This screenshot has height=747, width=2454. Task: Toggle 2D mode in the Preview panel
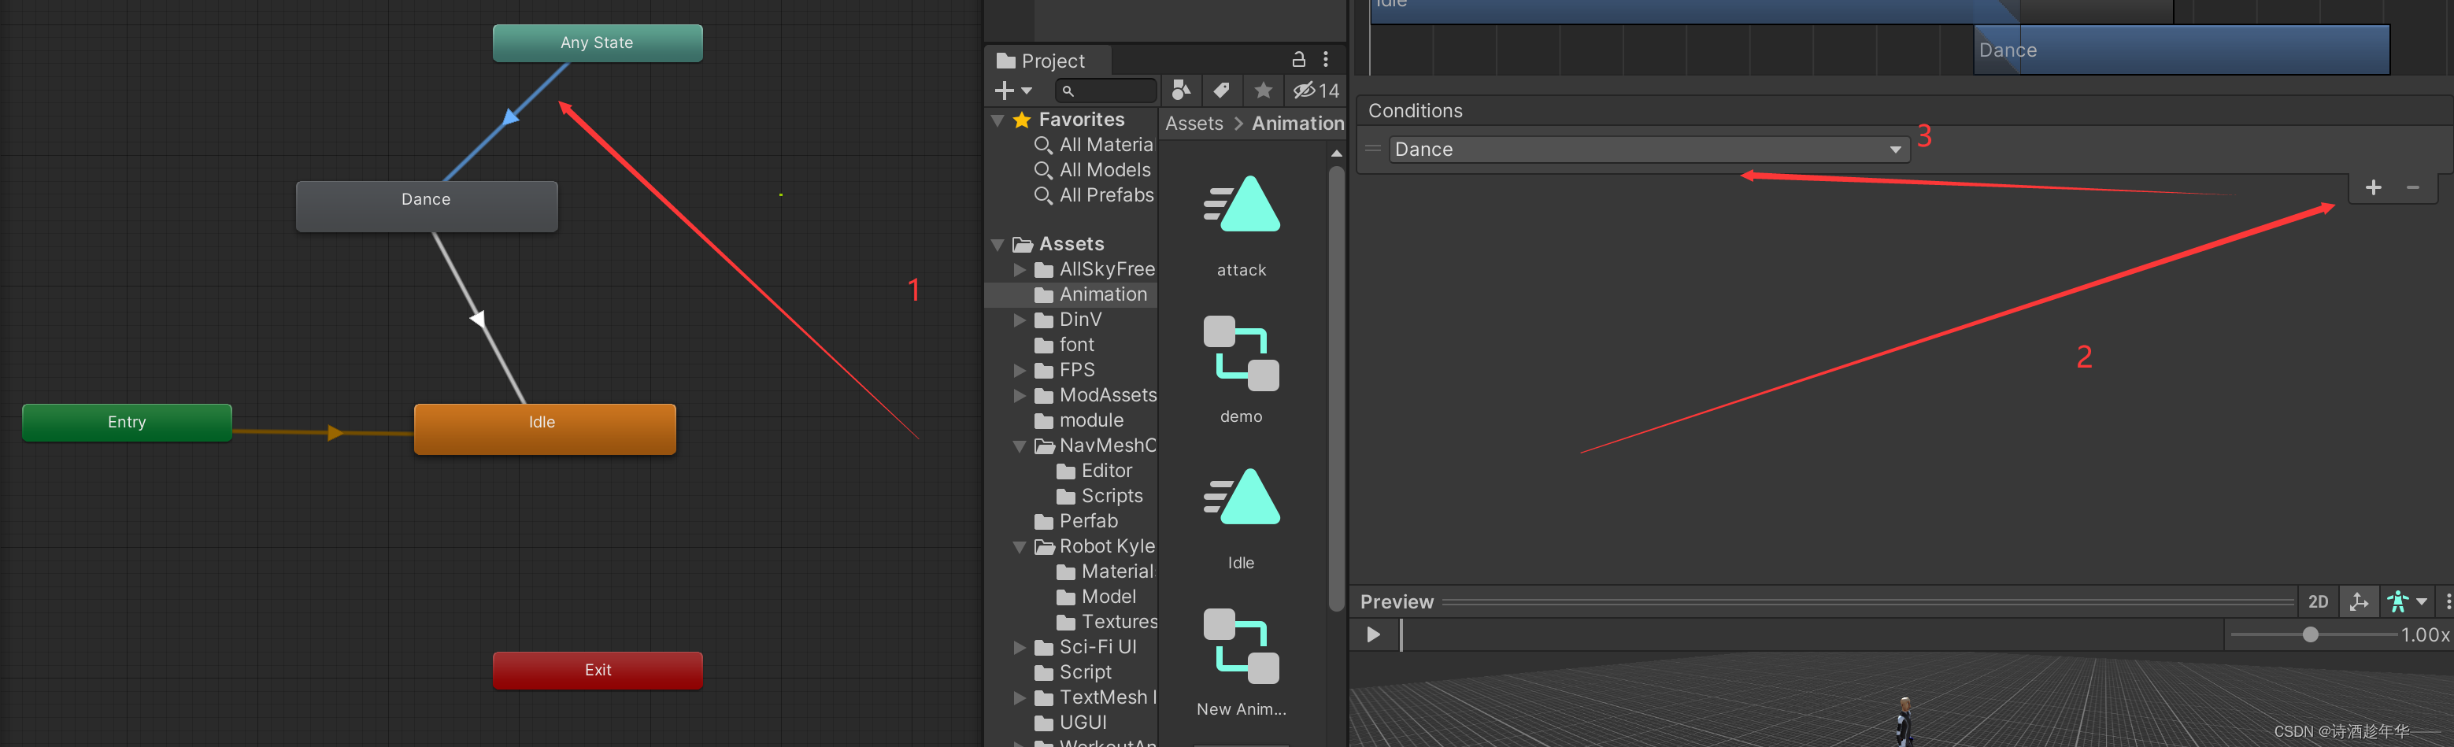click(2319, 601)
